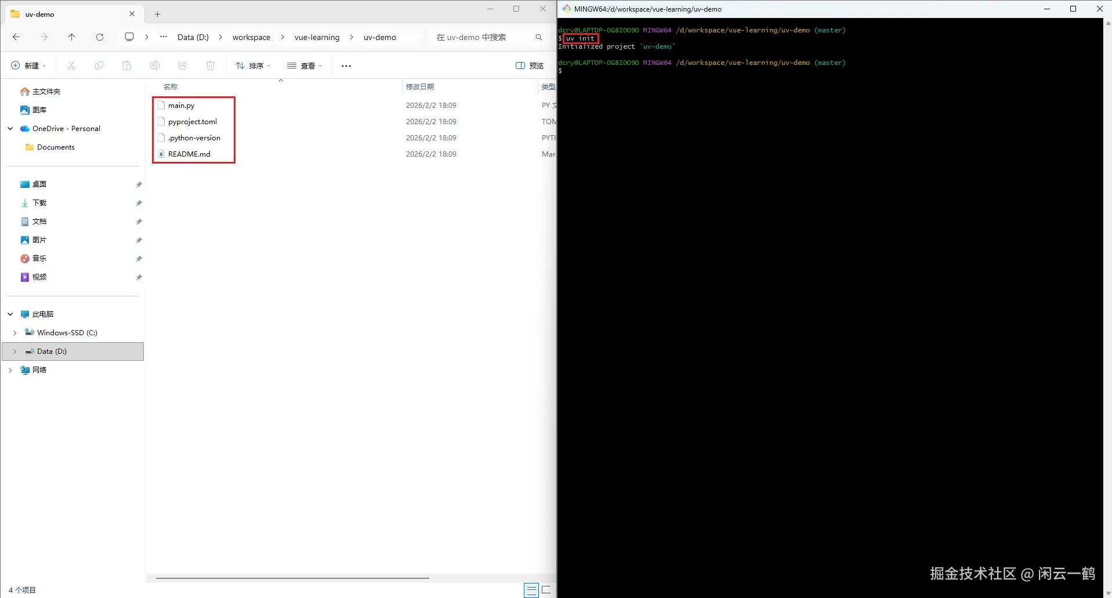Screen dimensions: 1112x598
Task: Select the pyproject.toml file
Action: [x=192, y=122]
